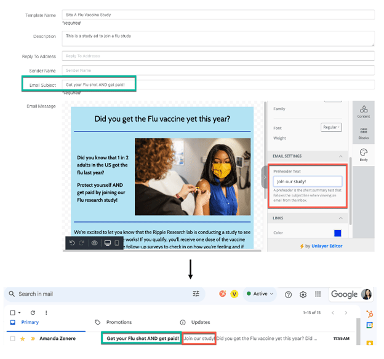384x359 pixels.
Task: Collapse the Email Settings section
Action: tap(341, 156)
